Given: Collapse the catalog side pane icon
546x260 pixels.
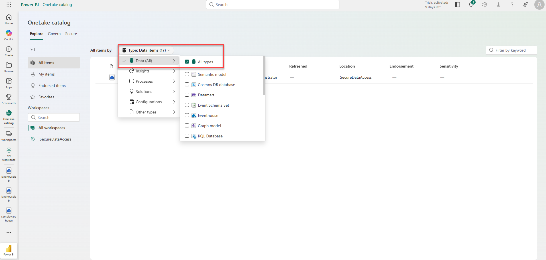Looking at the screenshot, I should (32, 50).
